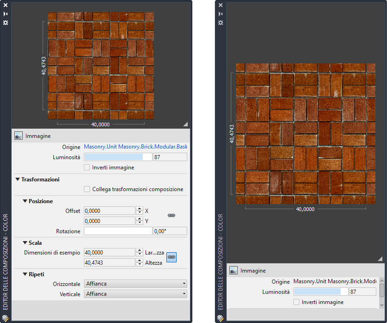Screen dimensions: 387x323
Task: Open the Verticale repeat dropdown
Action: [x=135, y=294]
